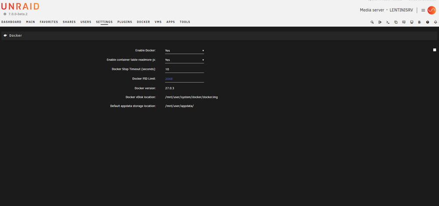Open notifications bell icon
Screen dimensions: 439x206
click(x=435, y=22)
